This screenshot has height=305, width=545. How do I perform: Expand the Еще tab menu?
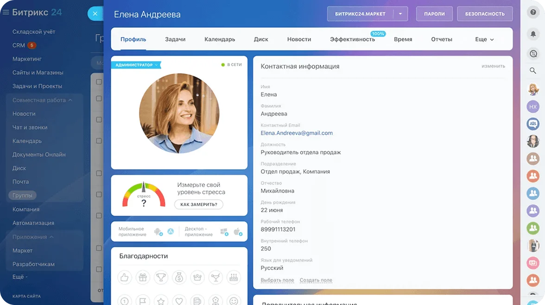[484, 39]
